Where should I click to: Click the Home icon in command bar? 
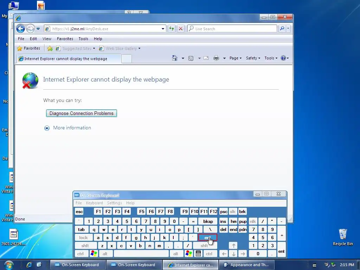click(175, 58)
